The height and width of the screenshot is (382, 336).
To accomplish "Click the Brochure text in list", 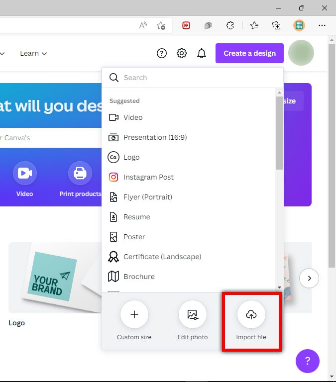I will click(x=139, y=277).
